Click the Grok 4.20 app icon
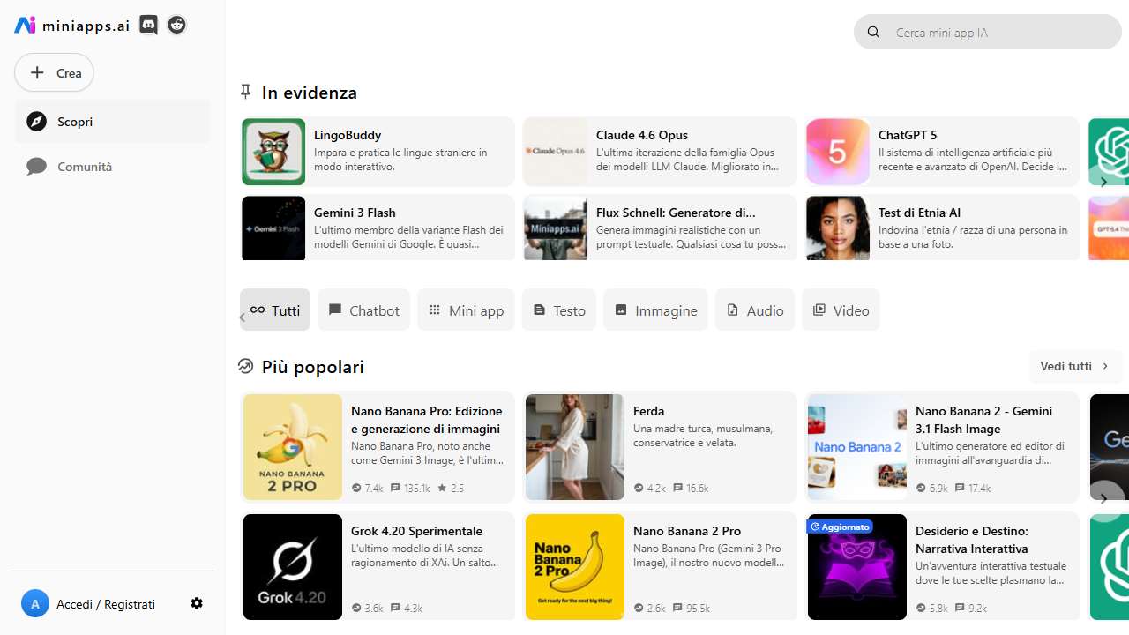 click(293, 566)
